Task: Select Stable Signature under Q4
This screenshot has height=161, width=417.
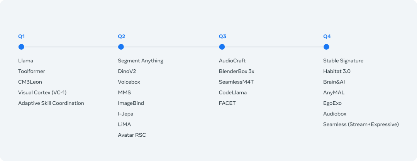Action: [343, 61]
